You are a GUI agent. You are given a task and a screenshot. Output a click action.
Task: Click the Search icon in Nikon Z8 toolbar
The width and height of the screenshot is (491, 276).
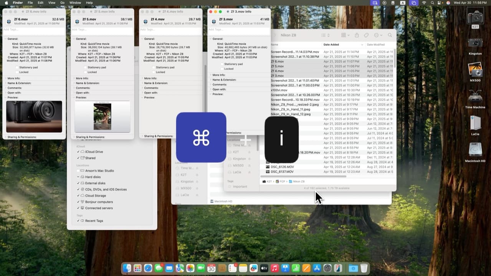coord(390,35)
